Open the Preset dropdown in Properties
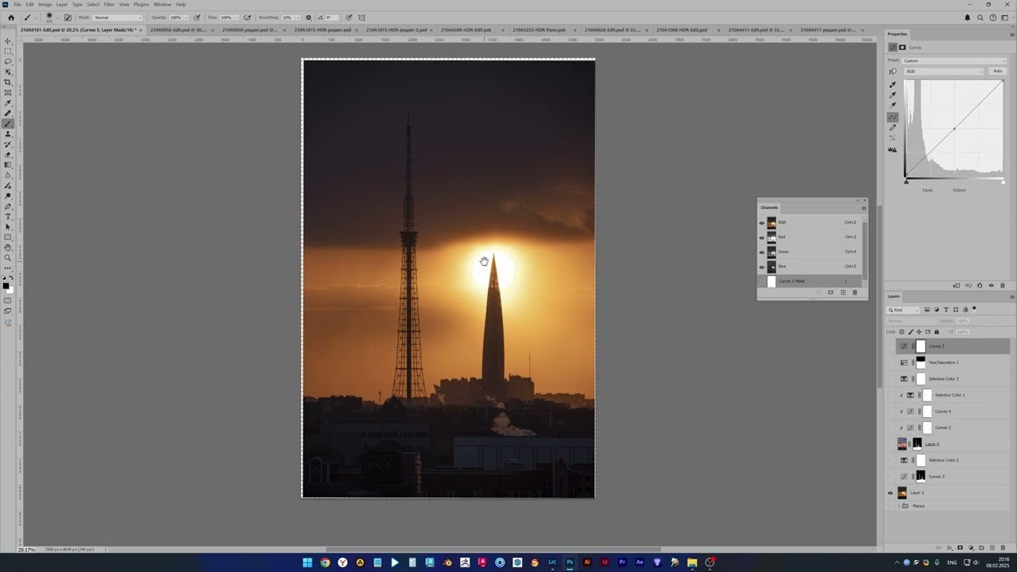Viewport: 1017px width, 572px height. point(953,60)
